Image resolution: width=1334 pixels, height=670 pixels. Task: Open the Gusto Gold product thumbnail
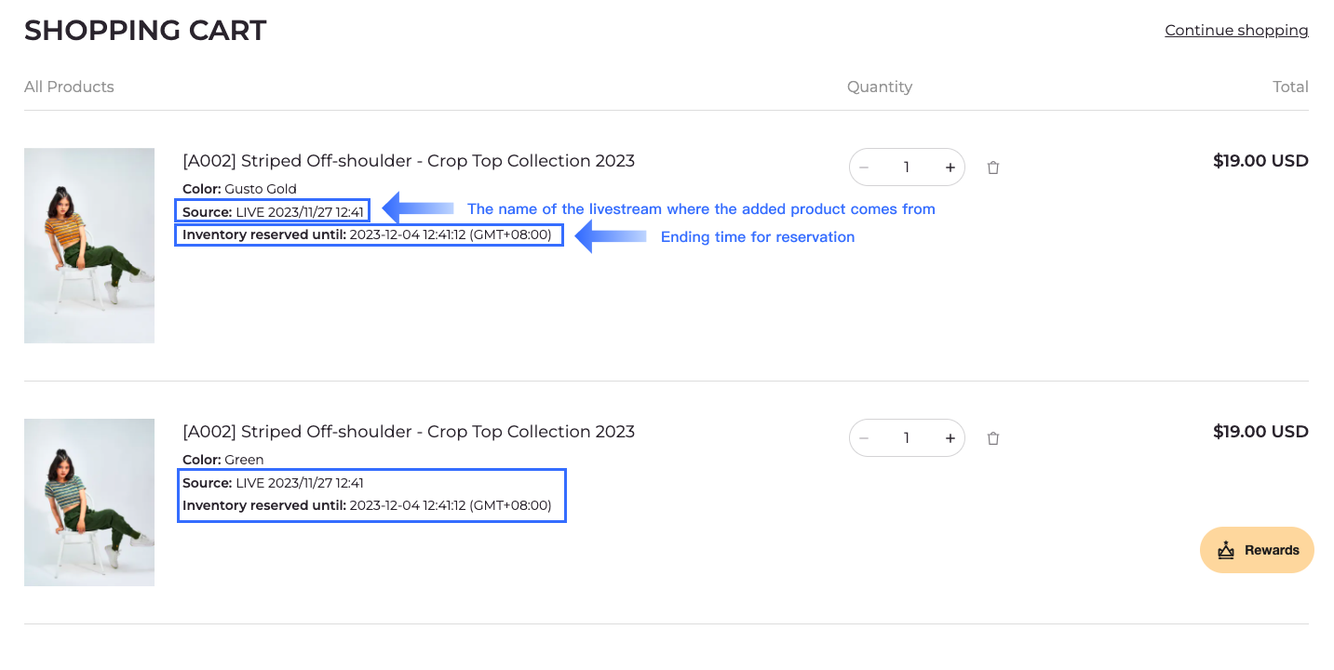click(x=89, y=246)
